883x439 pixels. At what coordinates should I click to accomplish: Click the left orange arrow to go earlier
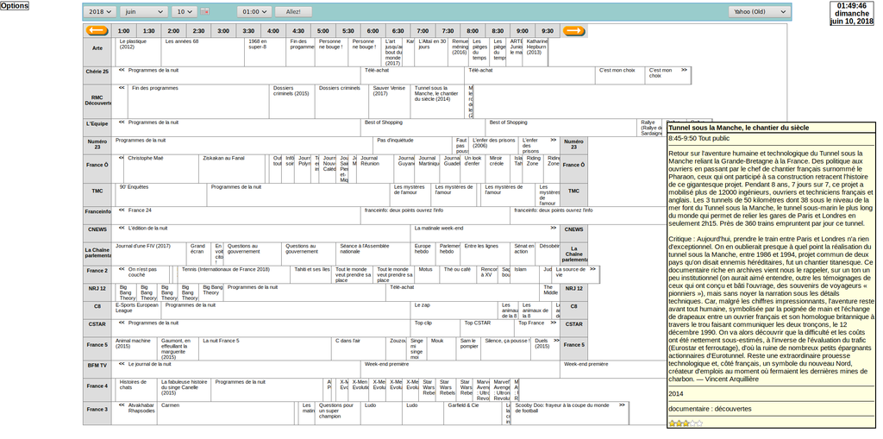97,31
